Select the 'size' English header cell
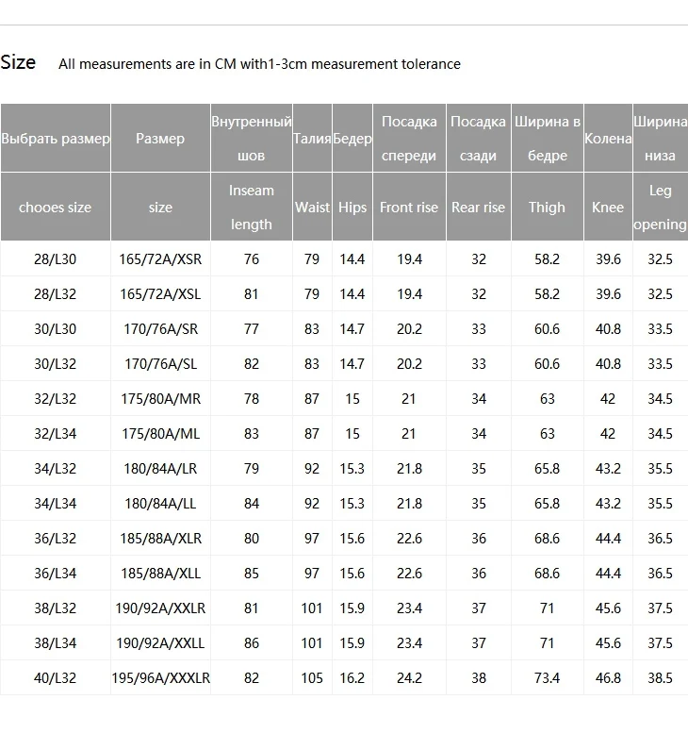 click(x=160, y=208)
